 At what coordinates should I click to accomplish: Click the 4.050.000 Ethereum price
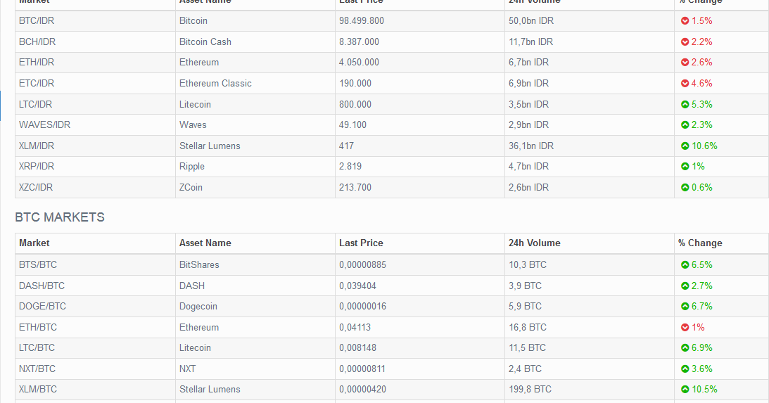(359, 63)
